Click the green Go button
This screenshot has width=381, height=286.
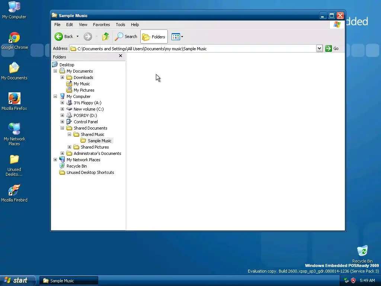pyautogui.click(x=332, y=48)
